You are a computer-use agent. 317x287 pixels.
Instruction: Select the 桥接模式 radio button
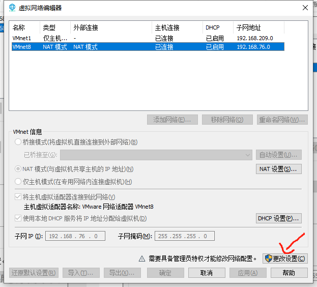coord(18,142)
